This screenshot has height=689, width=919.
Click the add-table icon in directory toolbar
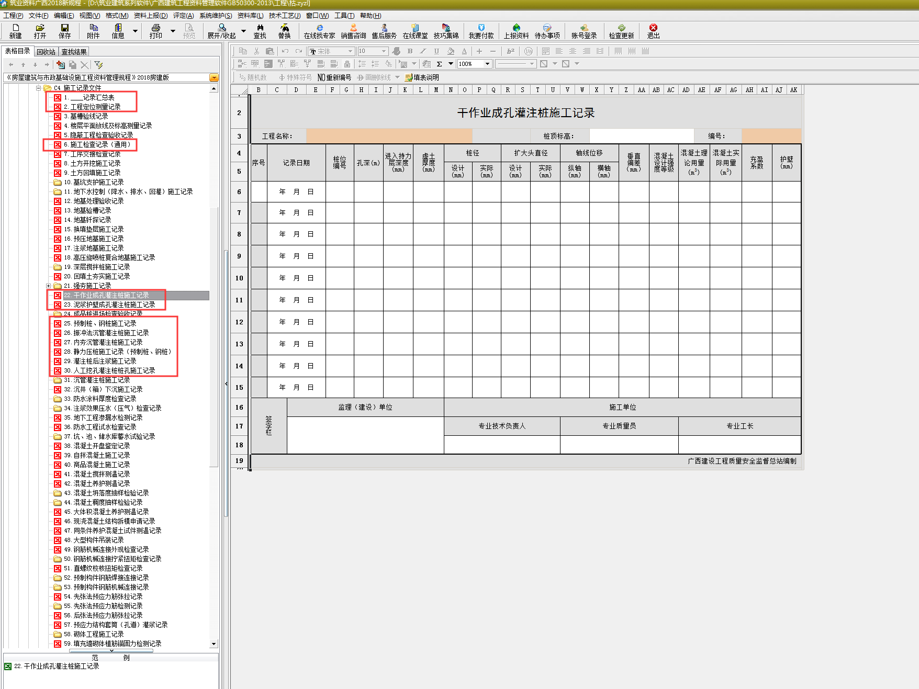pos(61,65)
